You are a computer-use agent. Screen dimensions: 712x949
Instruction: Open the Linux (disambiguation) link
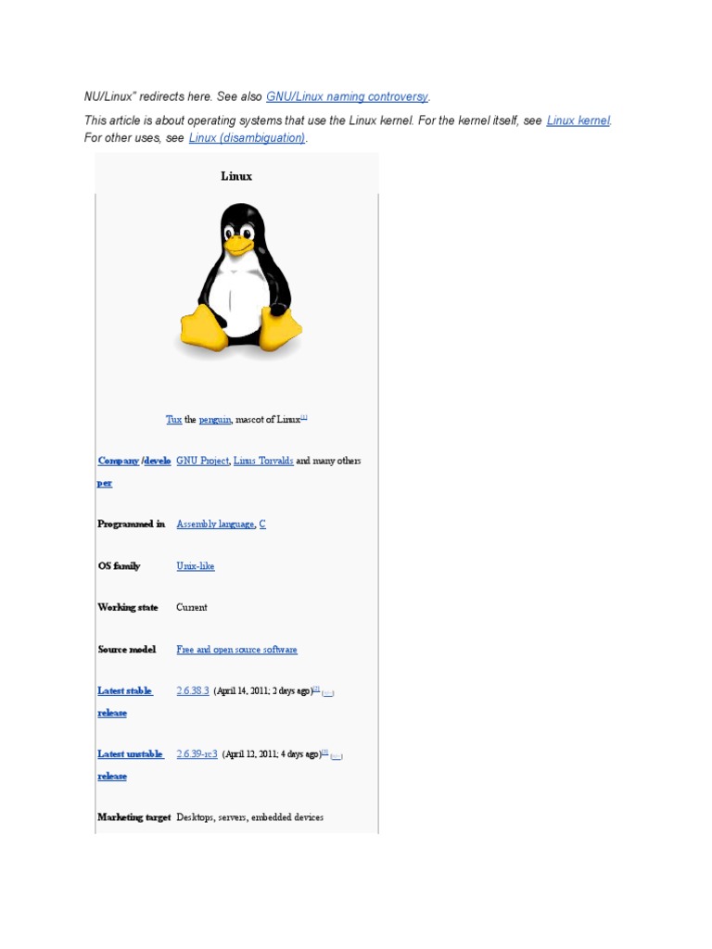pyautogui.click(x=247, y=138)
